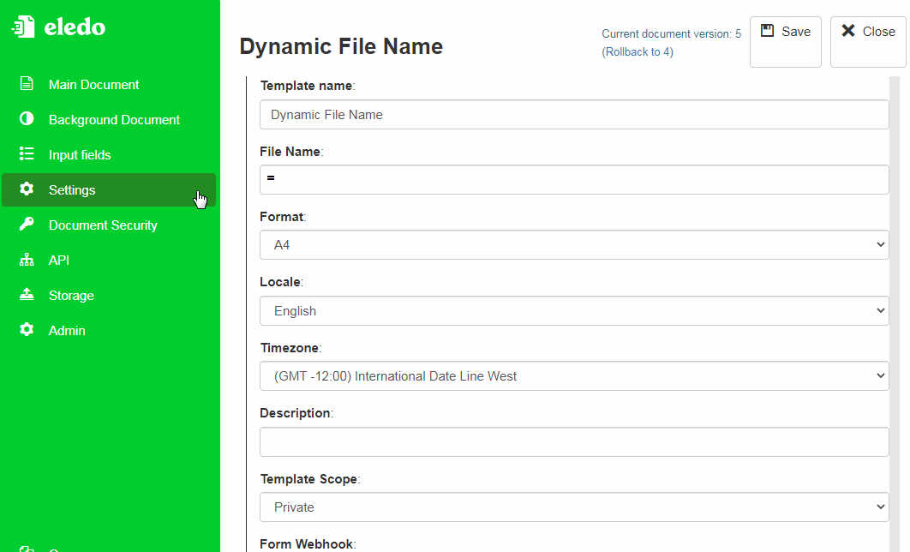Click the Document Security key icon
This screenshot has height=552, width=910.
point(26,225)
